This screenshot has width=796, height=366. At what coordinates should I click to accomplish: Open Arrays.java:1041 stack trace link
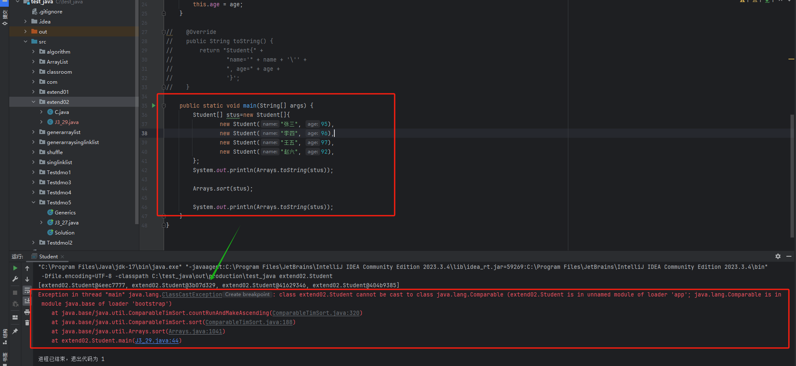coord(195,331)
